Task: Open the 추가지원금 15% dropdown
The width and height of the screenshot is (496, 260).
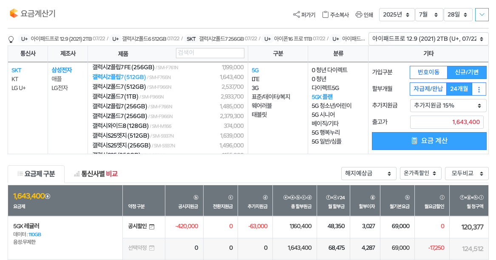Action: point(448,106)
